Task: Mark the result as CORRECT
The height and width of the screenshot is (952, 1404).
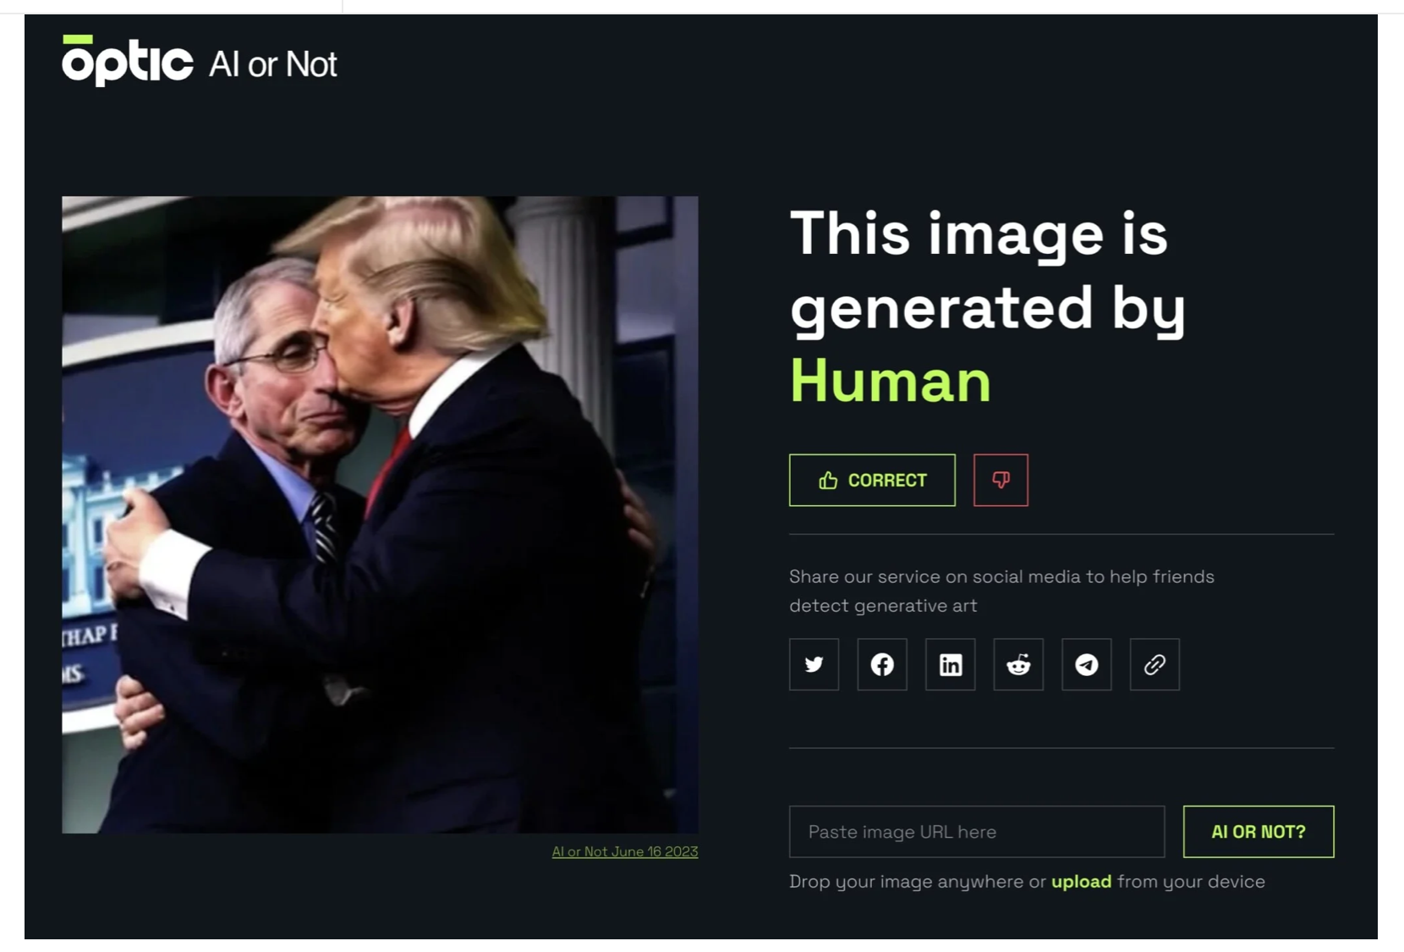Action: tap(872, 480)
